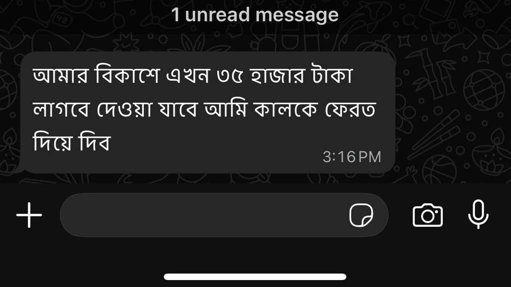511x287 pixels.
Task: Tap the word 'লাগবে' in second line
Action: pos(61,109)
